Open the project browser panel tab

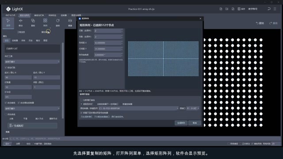[21, 32]
